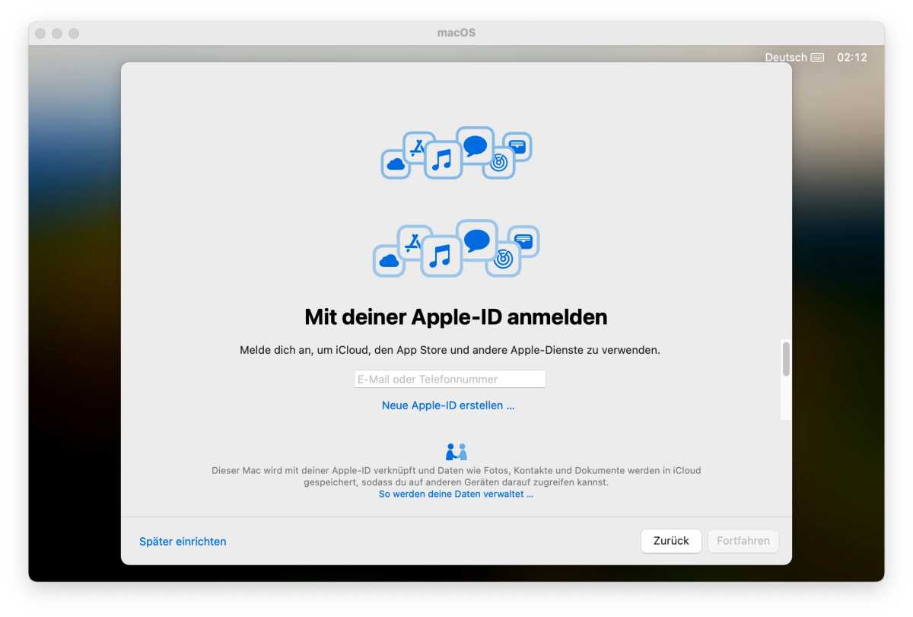This screenshot has width=913, height=617.
Task: Open the Neue Apple-ID erstellen link
Action: [448, 406]
